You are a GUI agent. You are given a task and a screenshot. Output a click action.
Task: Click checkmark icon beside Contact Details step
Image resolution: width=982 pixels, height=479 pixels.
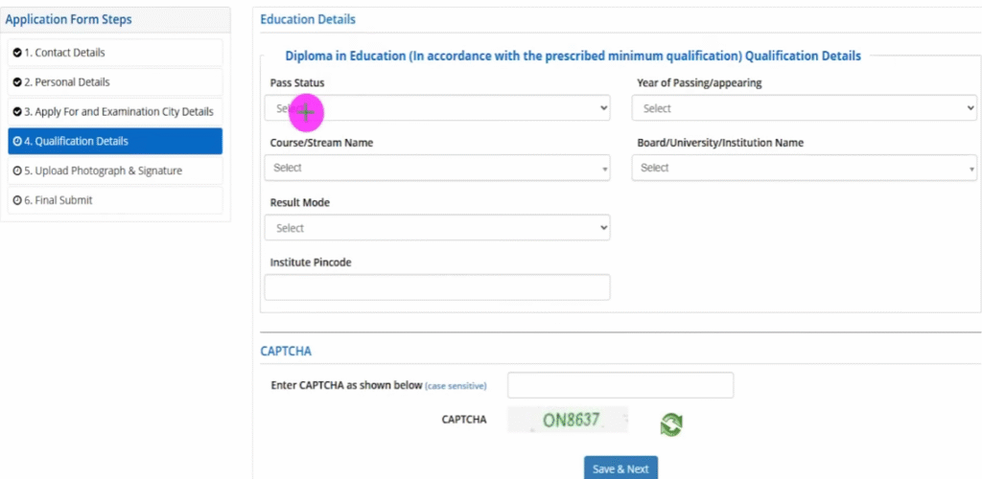coord(16,53)
